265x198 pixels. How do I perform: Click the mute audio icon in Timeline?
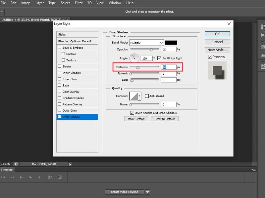click(x=38, y=177)
